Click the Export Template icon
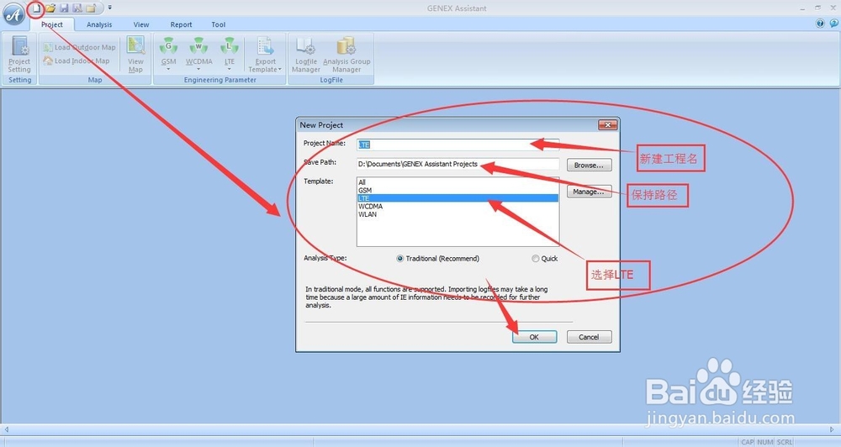The width and height of the screenshot is (841, 447). pyautogui.click(x=265, y=46)
